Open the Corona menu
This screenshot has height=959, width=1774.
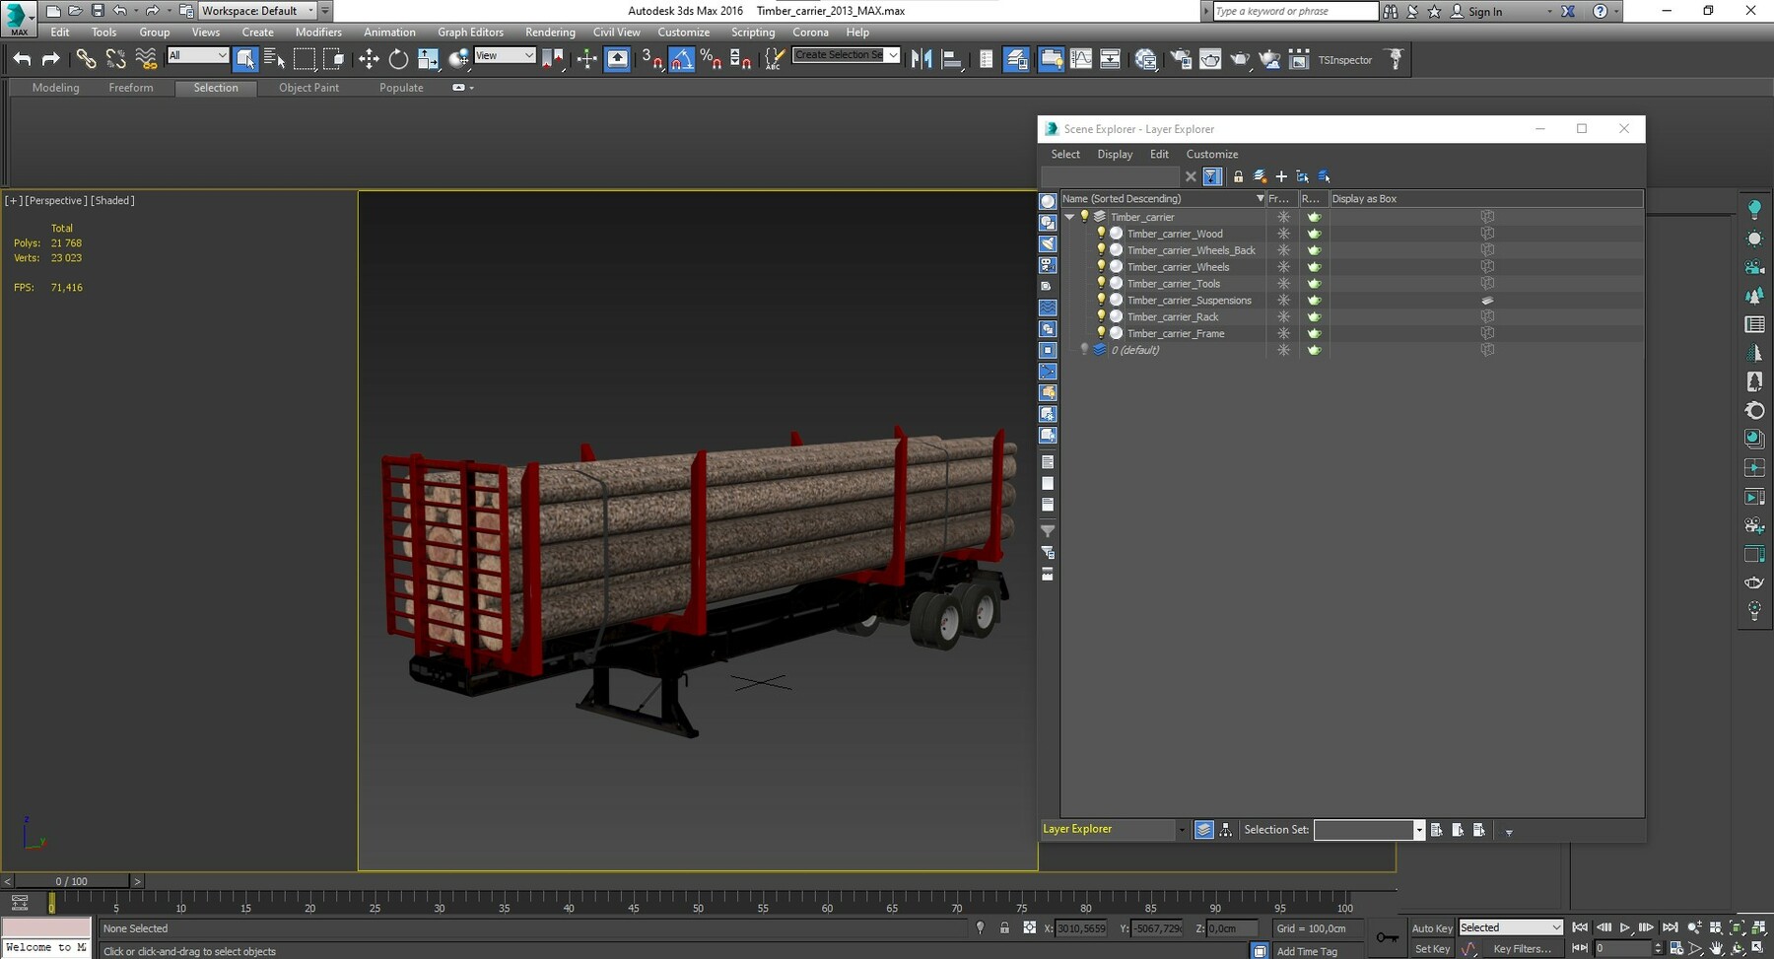pos(810,32)
